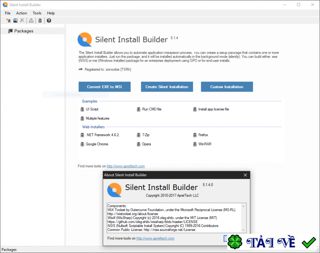Open the Google Chrome web installer
The height and width of the screenshot is (253, 320).
[x=94, y=144]
